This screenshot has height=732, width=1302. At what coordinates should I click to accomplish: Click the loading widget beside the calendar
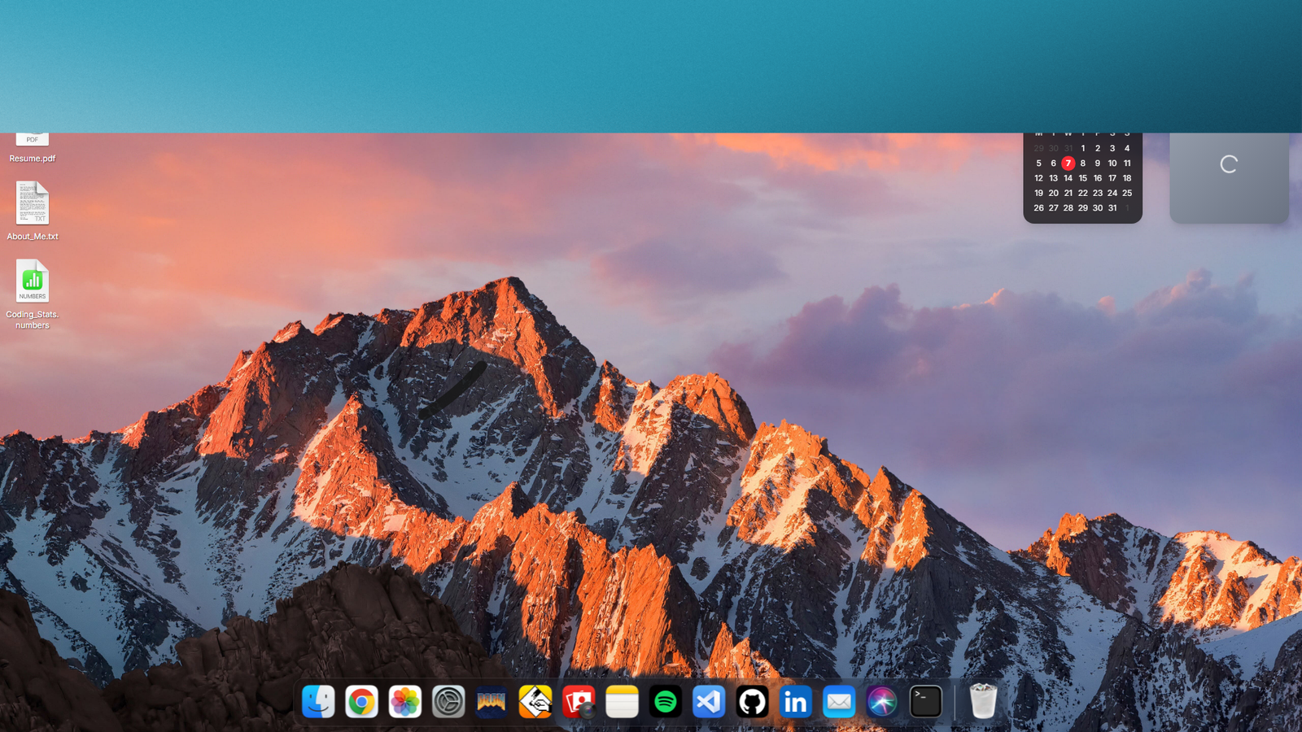pos(1228,165)
